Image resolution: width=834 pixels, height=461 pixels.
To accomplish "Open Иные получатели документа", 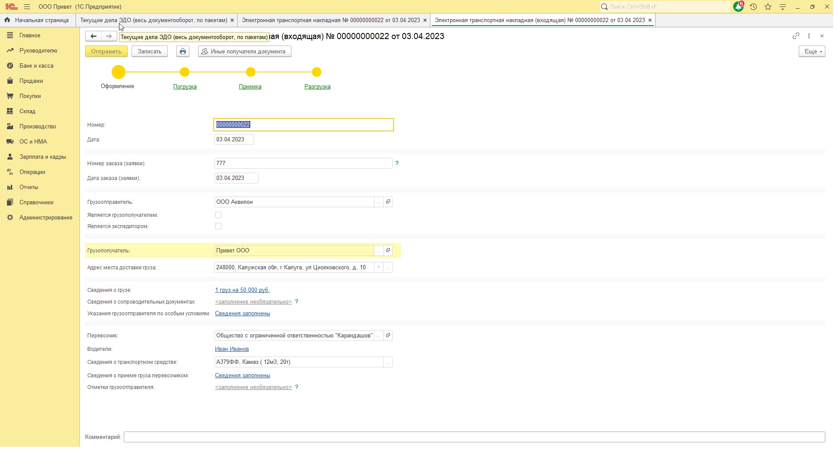I will pyautogui.click(x=245, y=52).
